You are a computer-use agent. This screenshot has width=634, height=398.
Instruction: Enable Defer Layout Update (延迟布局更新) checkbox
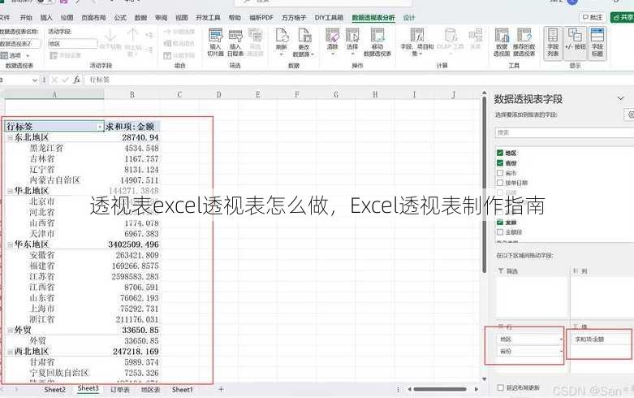[501, 387]
